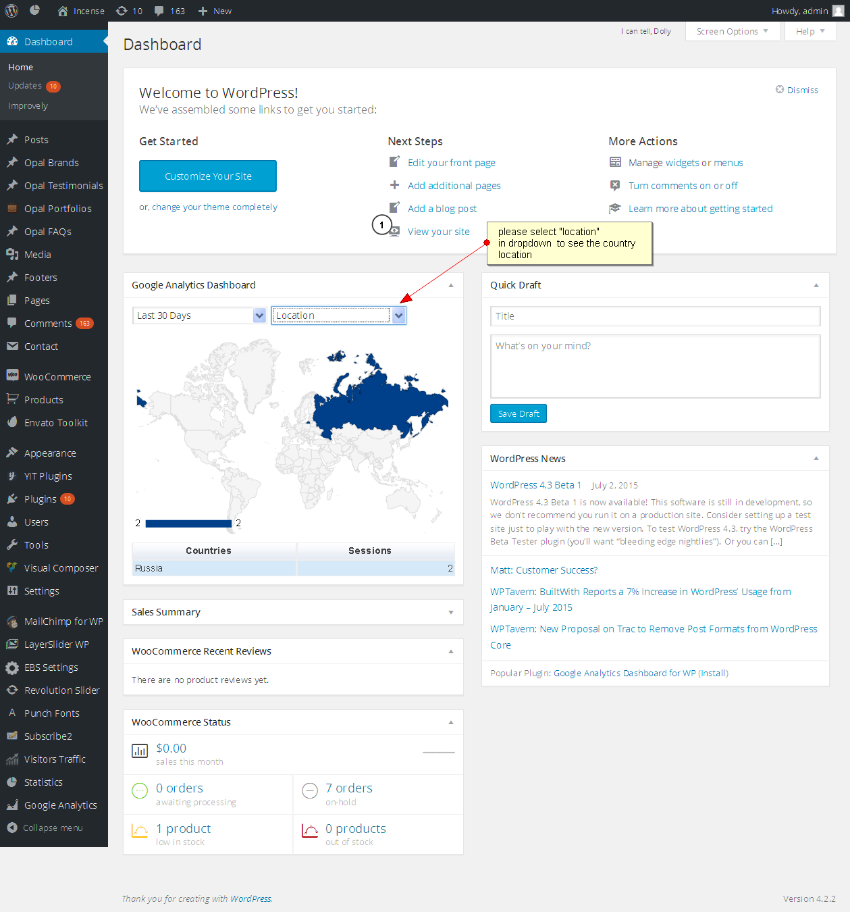Open the Dashboard menu item
This screenshot has height=912, width=850.
54,41
